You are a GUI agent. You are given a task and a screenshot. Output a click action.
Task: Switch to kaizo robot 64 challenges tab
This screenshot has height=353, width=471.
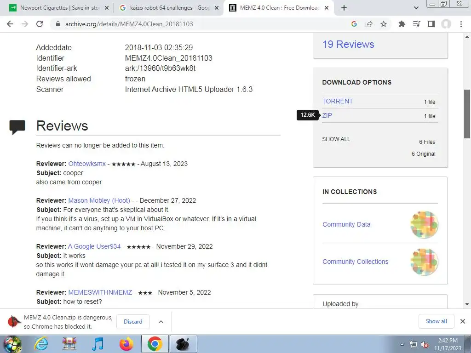pos(170,8)
